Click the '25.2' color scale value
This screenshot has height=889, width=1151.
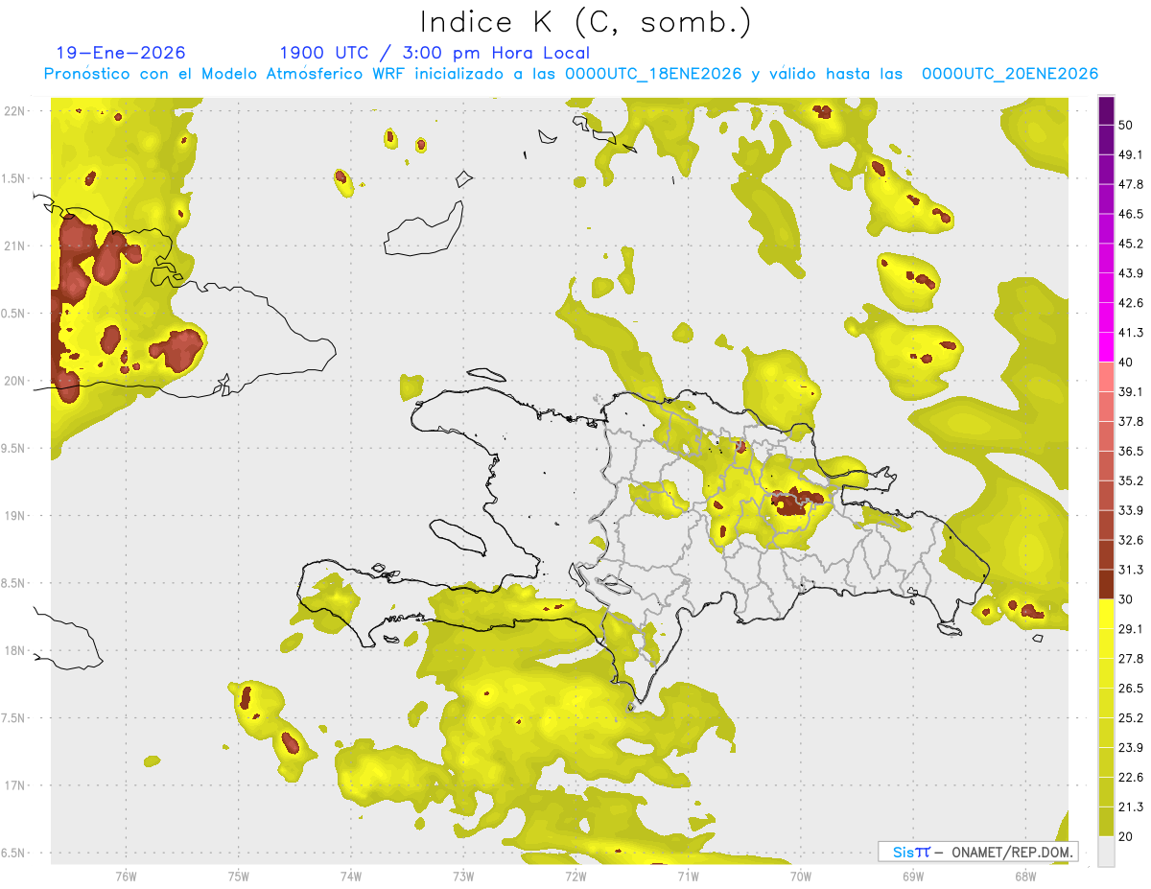pos(1132,718)
